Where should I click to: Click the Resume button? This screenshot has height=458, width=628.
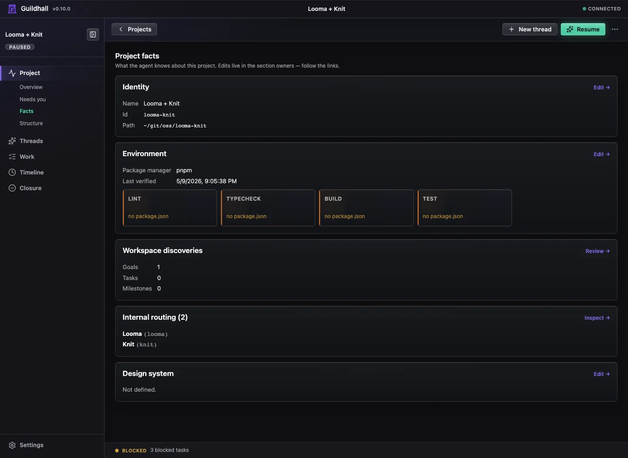tap(583, 29)
